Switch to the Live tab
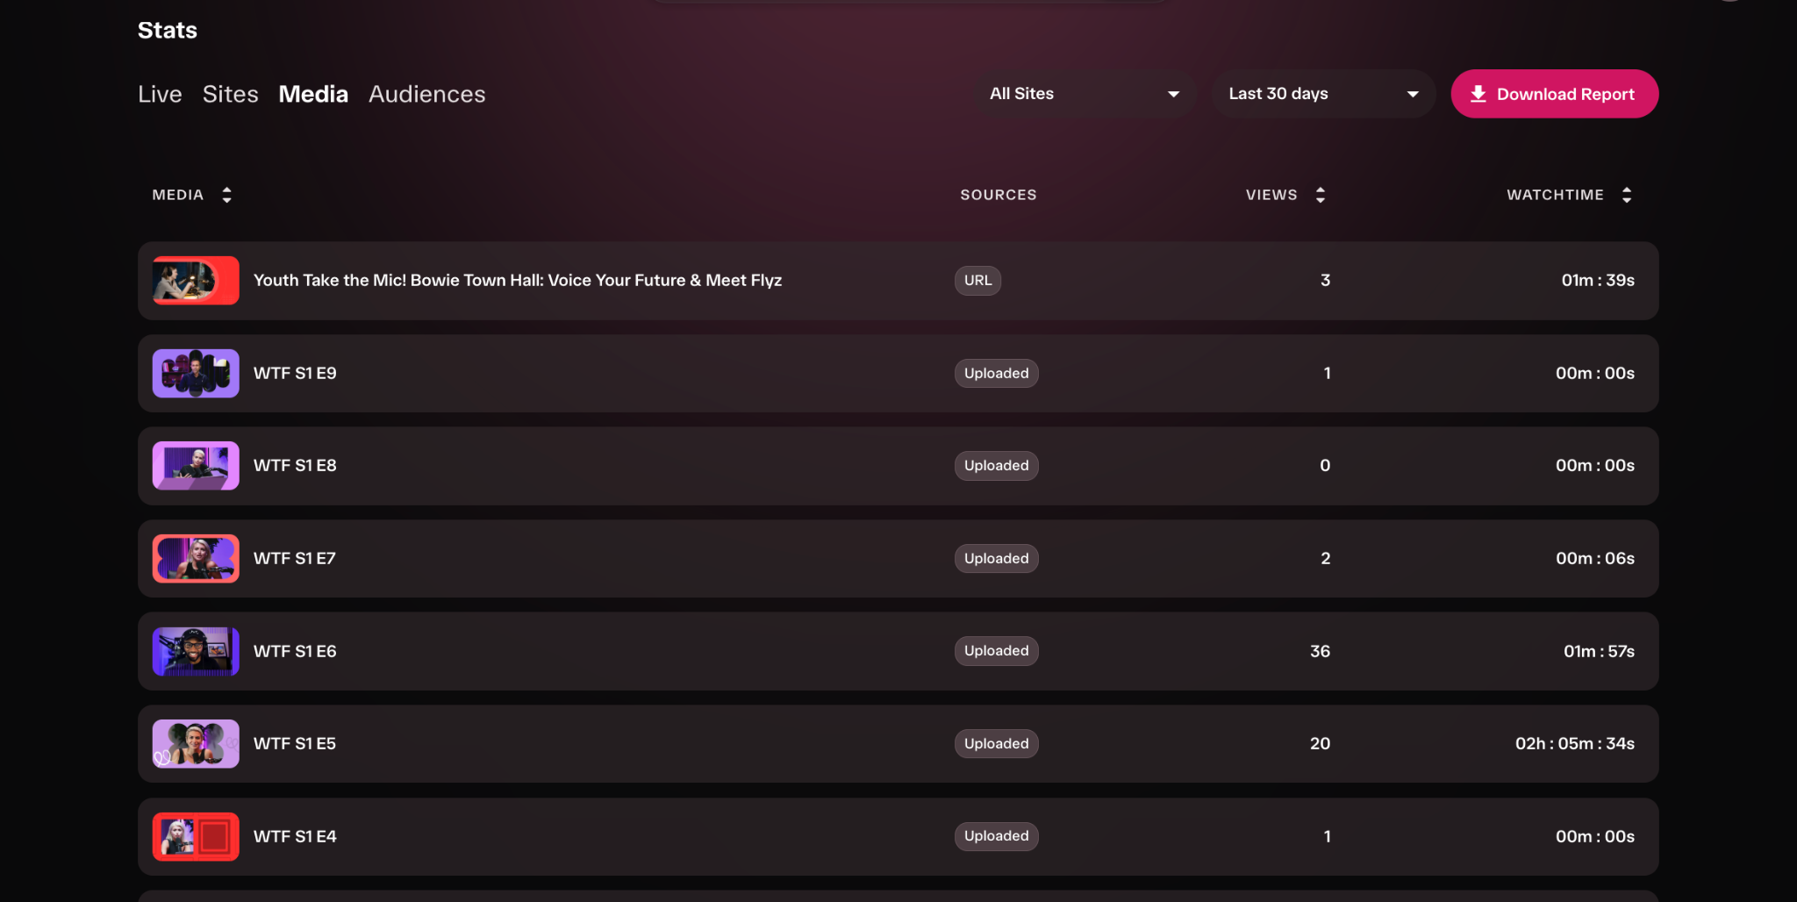The width and height of the screenshot is (1797, 902). pos(160,94)
